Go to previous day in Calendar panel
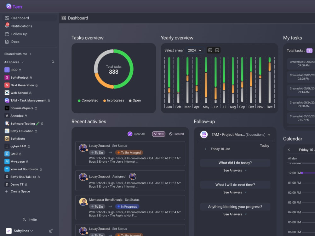315x236 pixels. pos(289,150)
